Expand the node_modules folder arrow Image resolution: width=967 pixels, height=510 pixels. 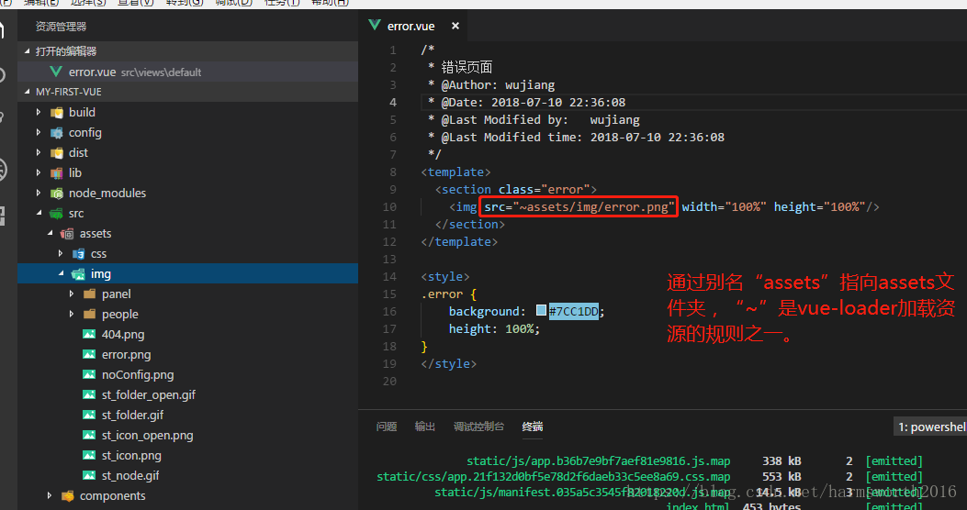click(x=39, y=194)
